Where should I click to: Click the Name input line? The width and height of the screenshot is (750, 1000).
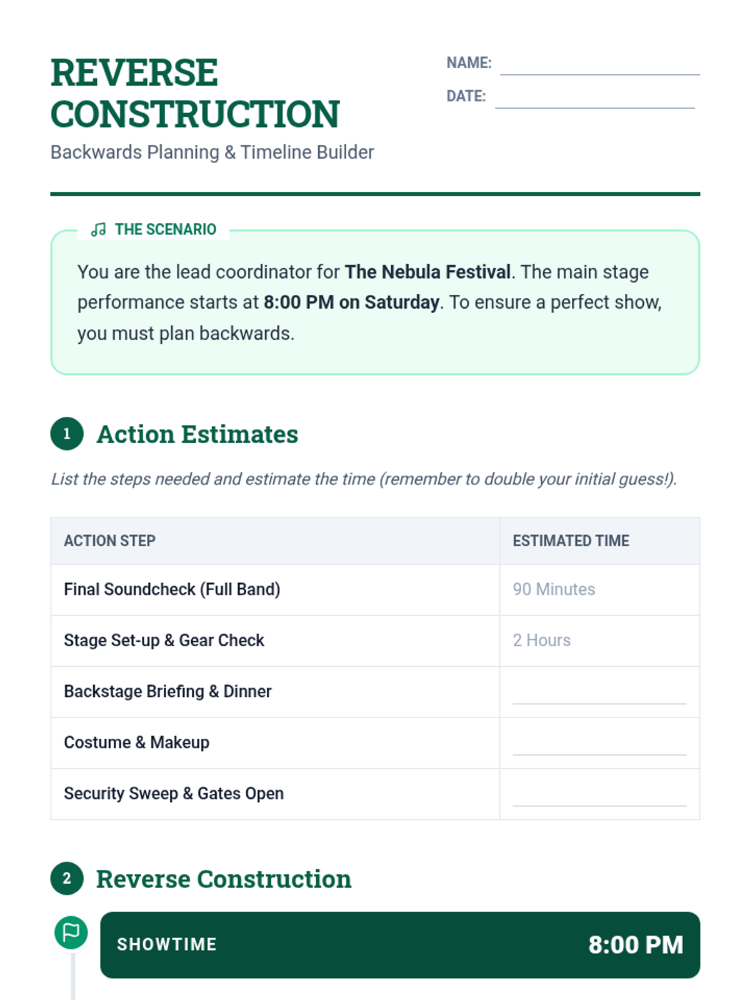point(599,65)
